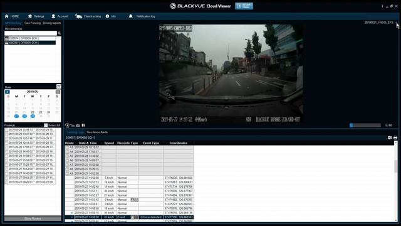Click the G-force detected event cell
The height and width of the screenshot is (226, 401).
151,217
